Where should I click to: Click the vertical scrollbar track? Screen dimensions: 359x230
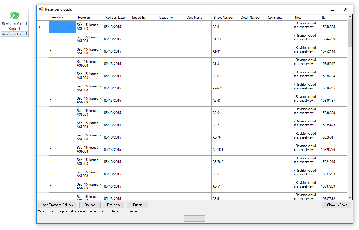pos(349,117)
